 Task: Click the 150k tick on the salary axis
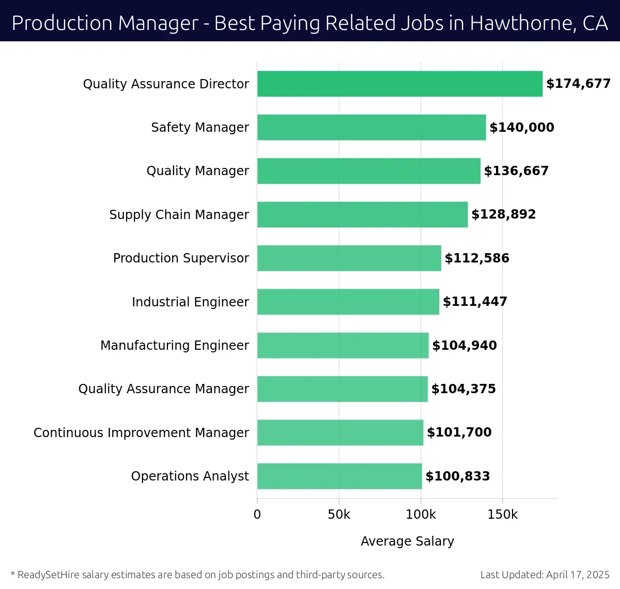503,515
